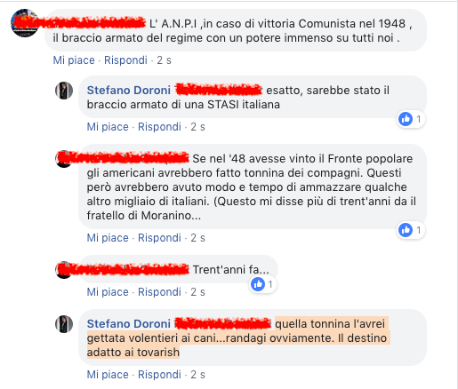Screen dimensions: 458x389
Task: Click Rispondi under the tovarish comment
Action: click(x=159, y=375)
